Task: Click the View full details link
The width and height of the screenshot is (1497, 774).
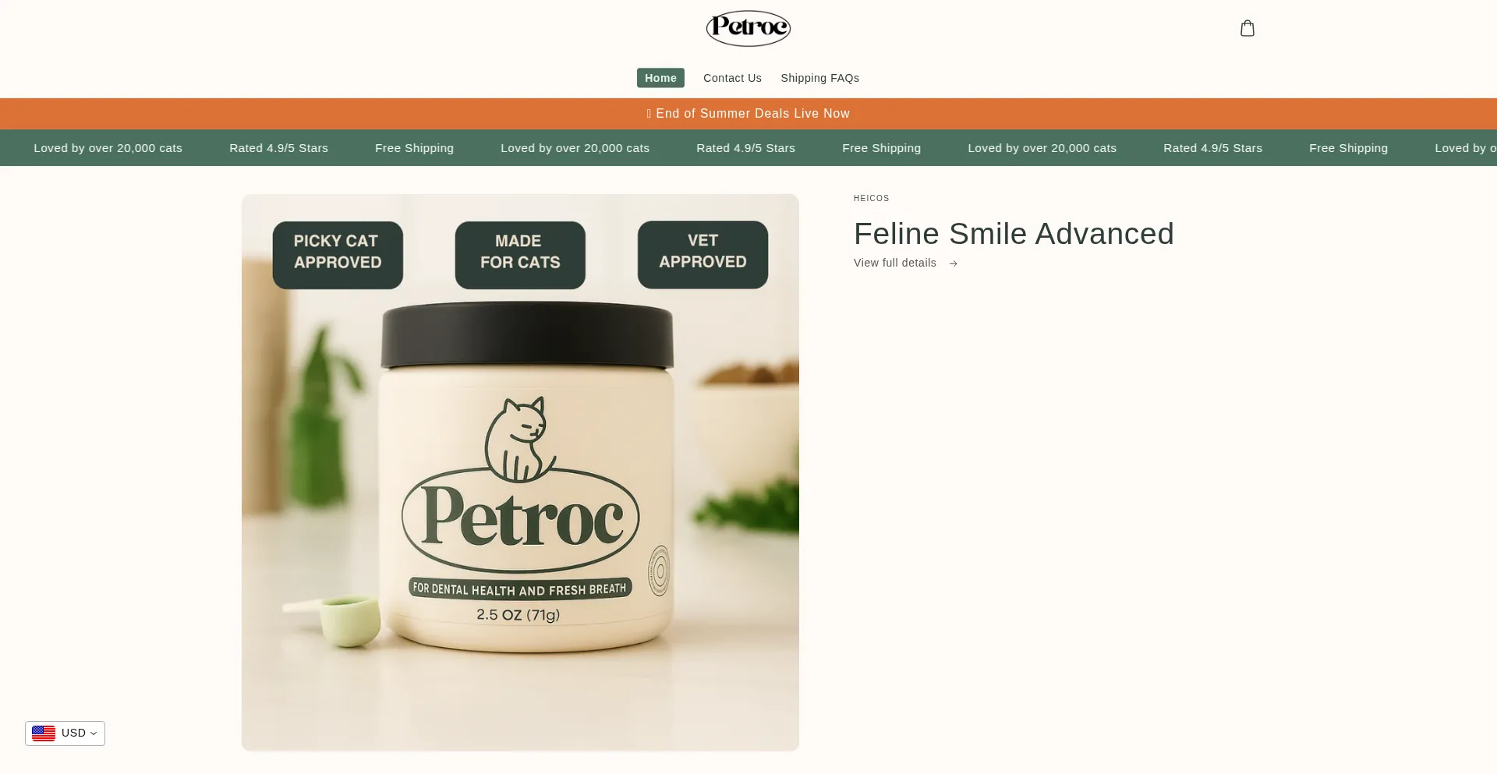Action: (894, 263)
